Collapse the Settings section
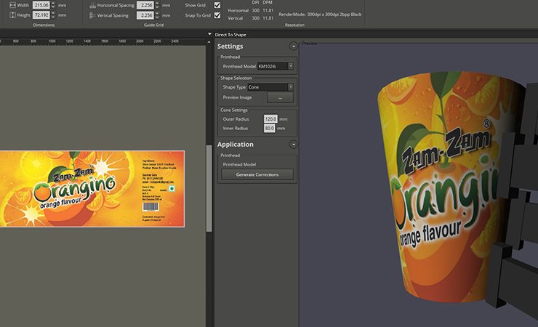 293,46
